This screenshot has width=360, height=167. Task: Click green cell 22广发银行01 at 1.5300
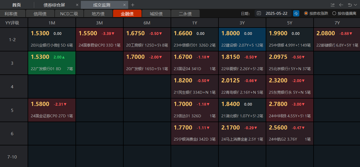click(x=52, y=63)
